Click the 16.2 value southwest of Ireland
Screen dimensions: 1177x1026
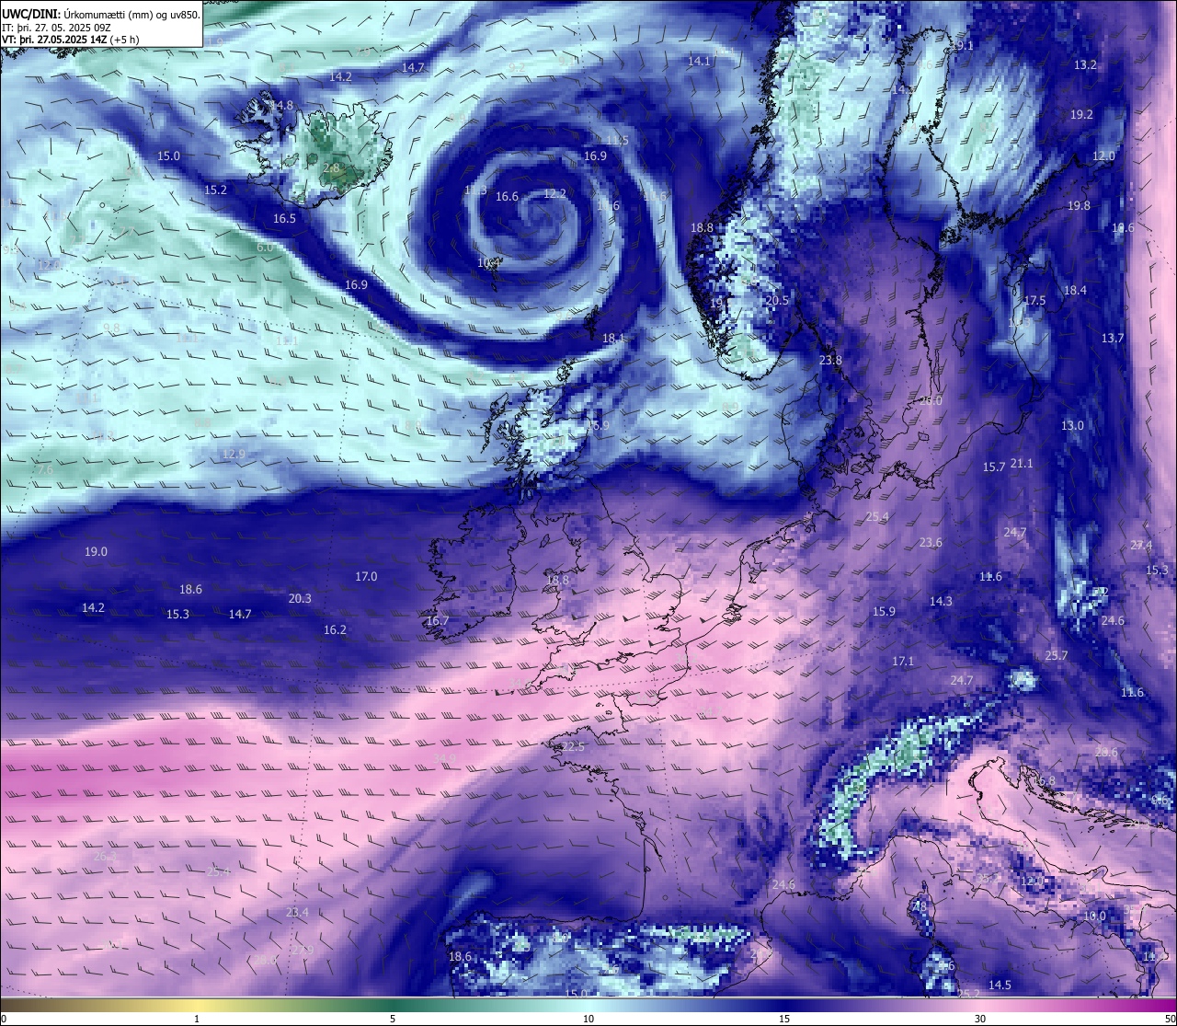(335, 630)
